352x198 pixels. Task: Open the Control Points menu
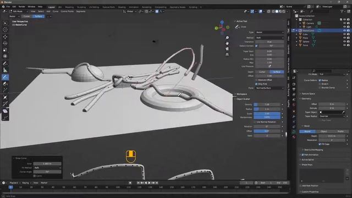67,11
